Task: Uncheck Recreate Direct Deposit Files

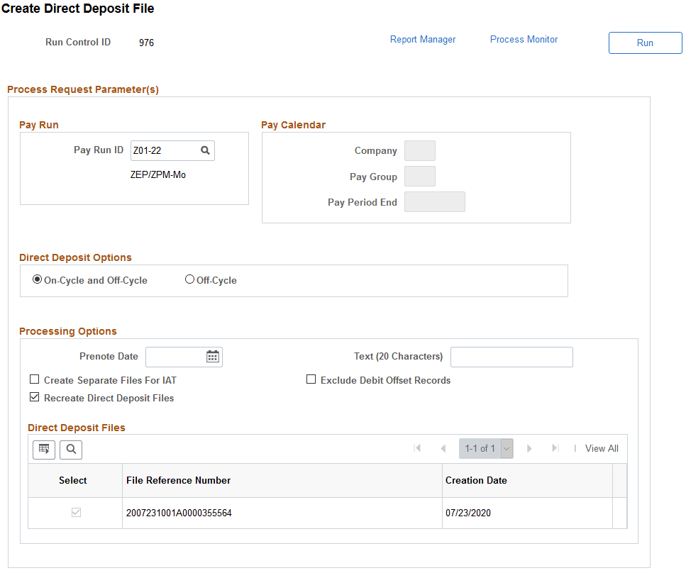Action: tap(34, 397)
